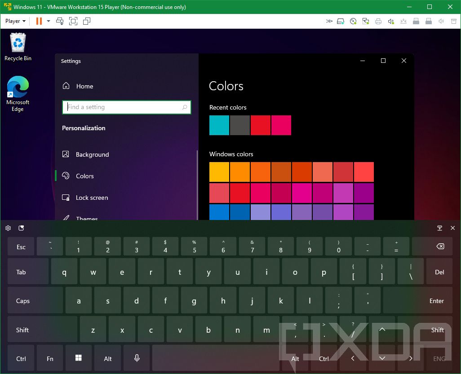Screen dimensions: 461x374
Task: Toggle the Fn key
Action: [50, 358]
